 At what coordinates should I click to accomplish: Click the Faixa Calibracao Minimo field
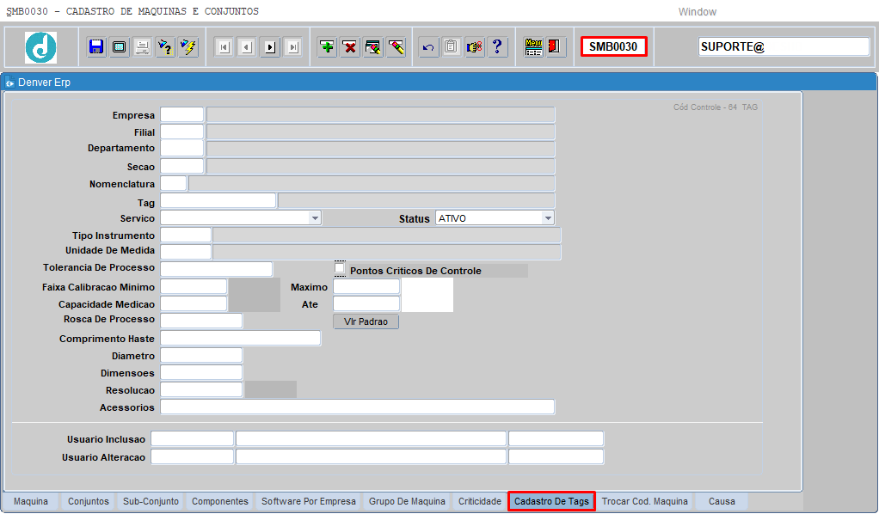click(x=194, y=286)
